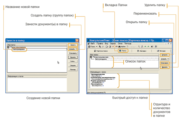Switch to the Закладки tab
Viewport: 180px width, 121px height.
[x=142, y=51]
